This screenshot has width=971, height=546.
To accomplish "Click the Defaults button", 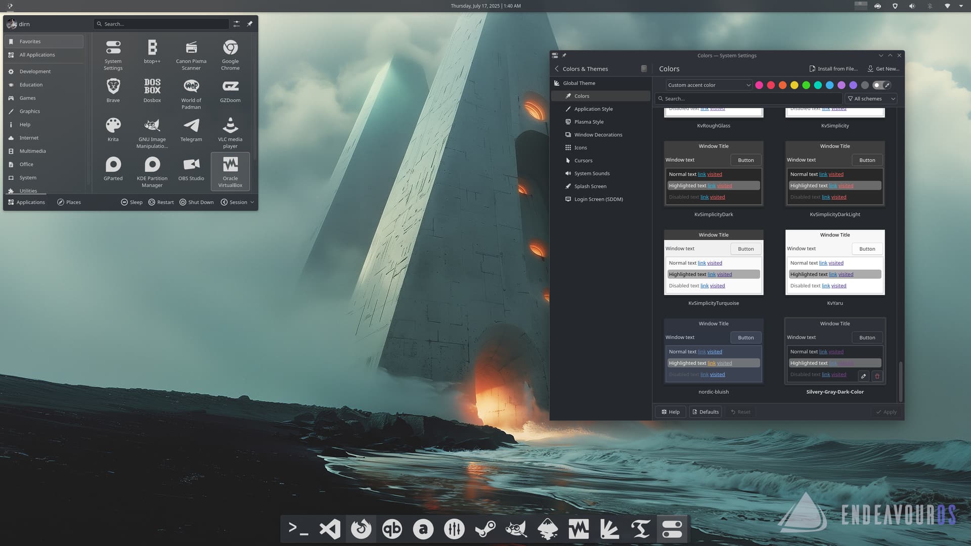I will coord(705,412).
